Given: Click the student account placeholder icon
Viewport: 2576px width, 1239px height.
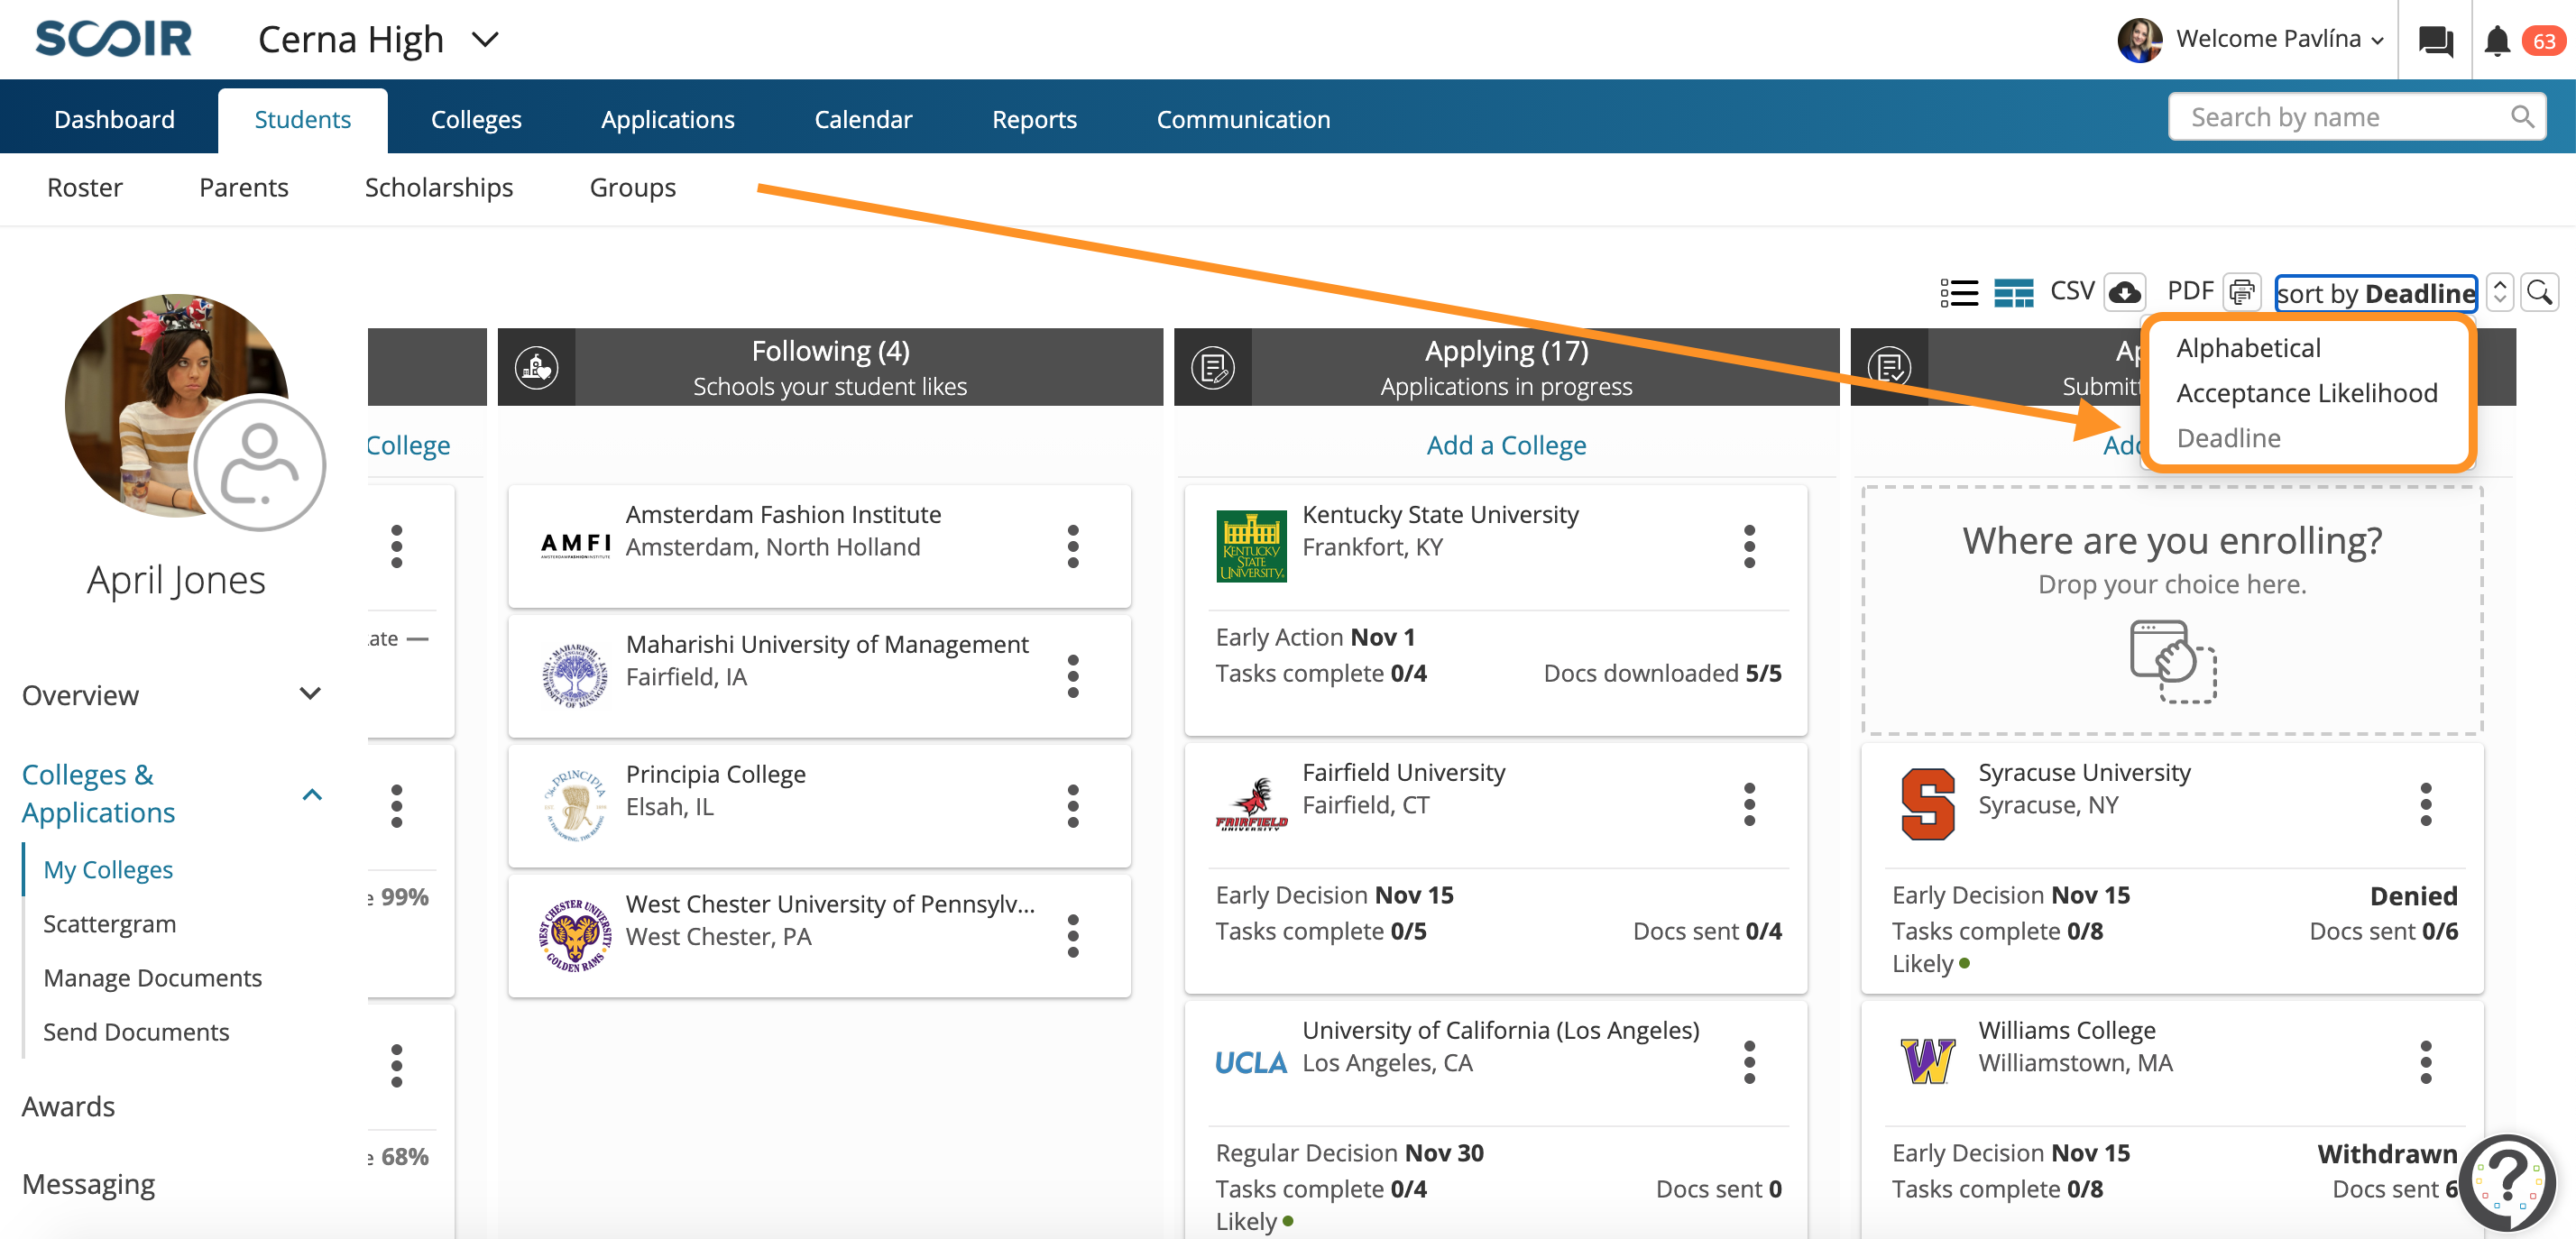Looking at the screenshot, I should click(x=259, y=464).
